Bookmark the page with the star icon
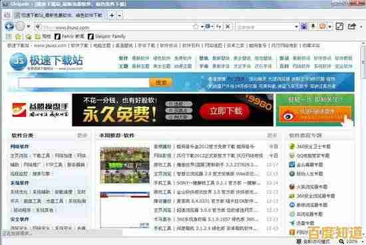The image size is (366, 245). (196, 27)
